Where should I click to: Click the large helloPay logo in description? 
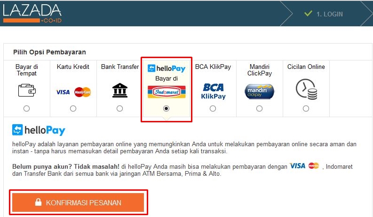pyautogui.click(x=39, y=130)
